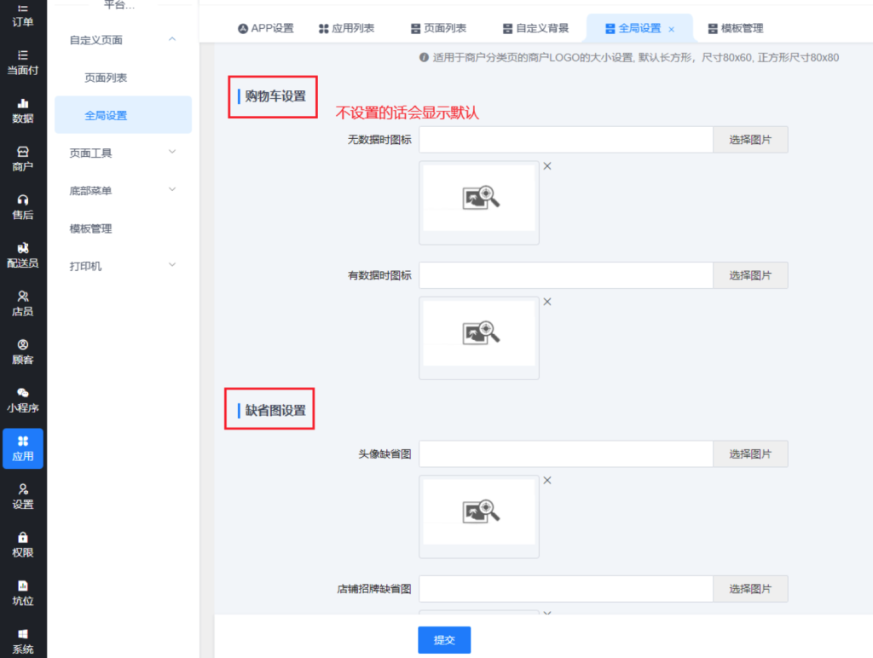Select the 小程序 mini-program icon

tap(23, 400)
